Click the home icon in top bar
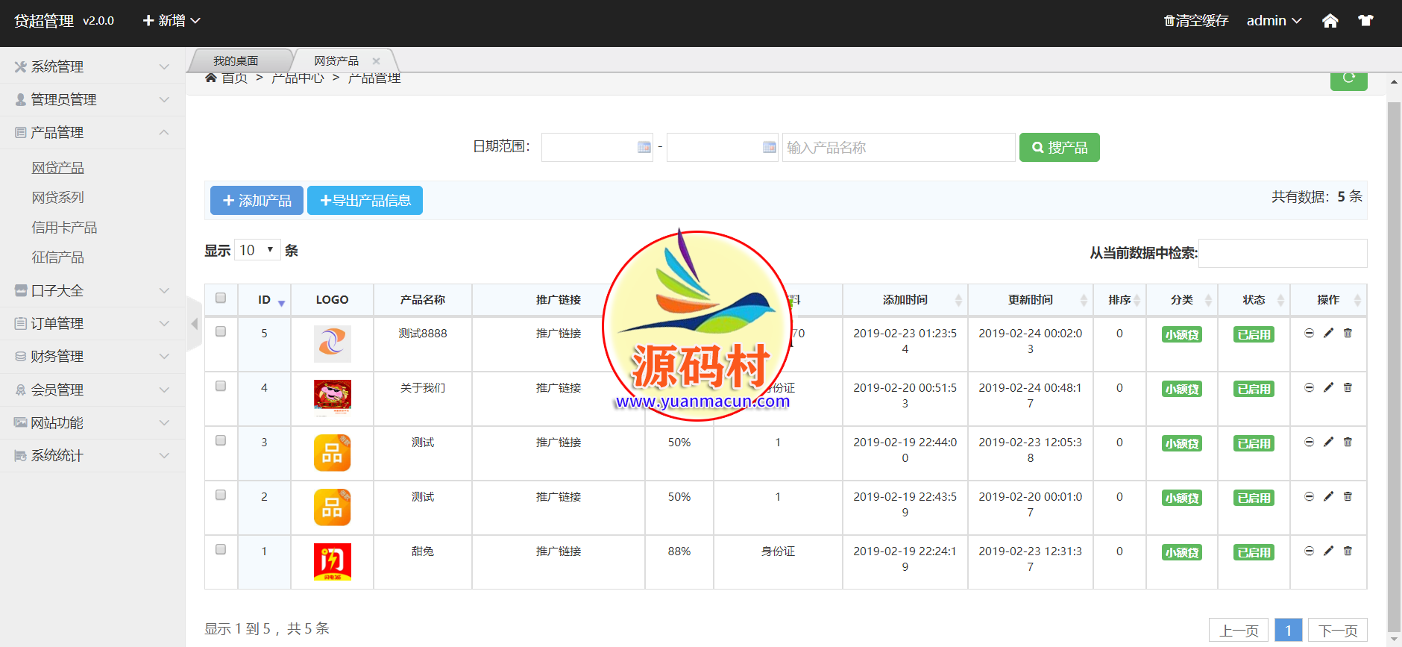Viewport: 1402px width, 647px height. (1330, 21)
